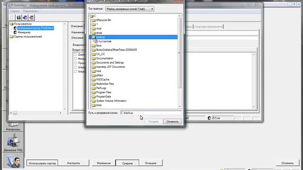Viewport: 303px width, 170px height.
Task: Click folder icon next to CA_LIC
Action: [x=94, y=54]
